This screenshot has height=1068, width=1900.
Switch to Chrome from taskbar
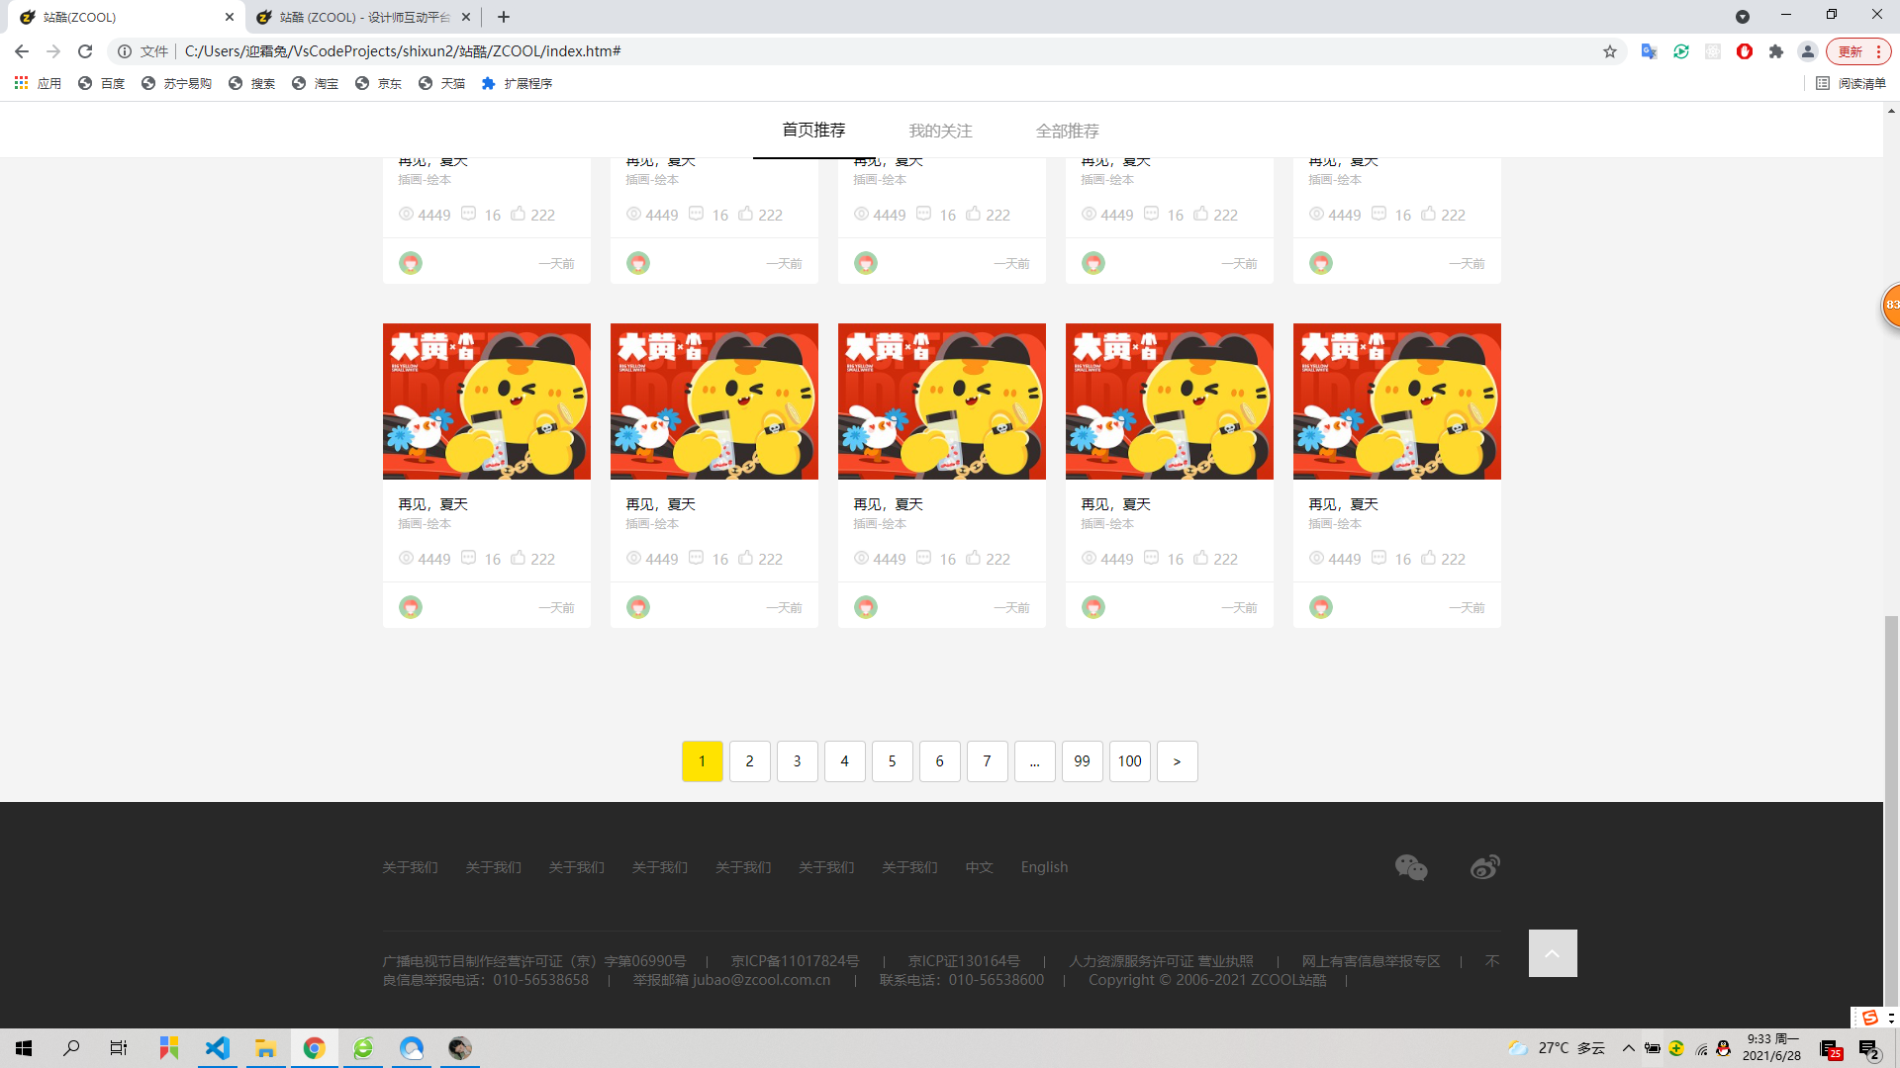pyautogui.click(x=314, y=1048)
